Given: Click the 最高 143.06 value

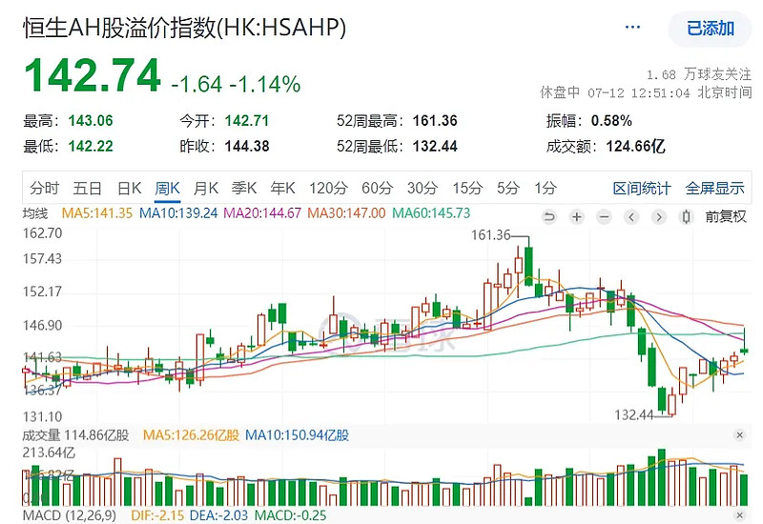Looking at the screenshot, I should [x=91, y=121].
